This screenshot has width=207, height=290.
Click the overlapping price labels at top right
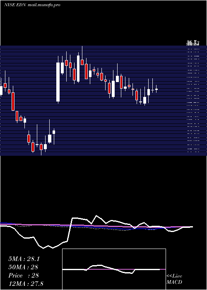pos(193,43)
